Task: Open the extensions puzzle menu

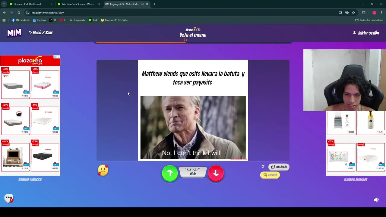Action: tap(363, 13)
